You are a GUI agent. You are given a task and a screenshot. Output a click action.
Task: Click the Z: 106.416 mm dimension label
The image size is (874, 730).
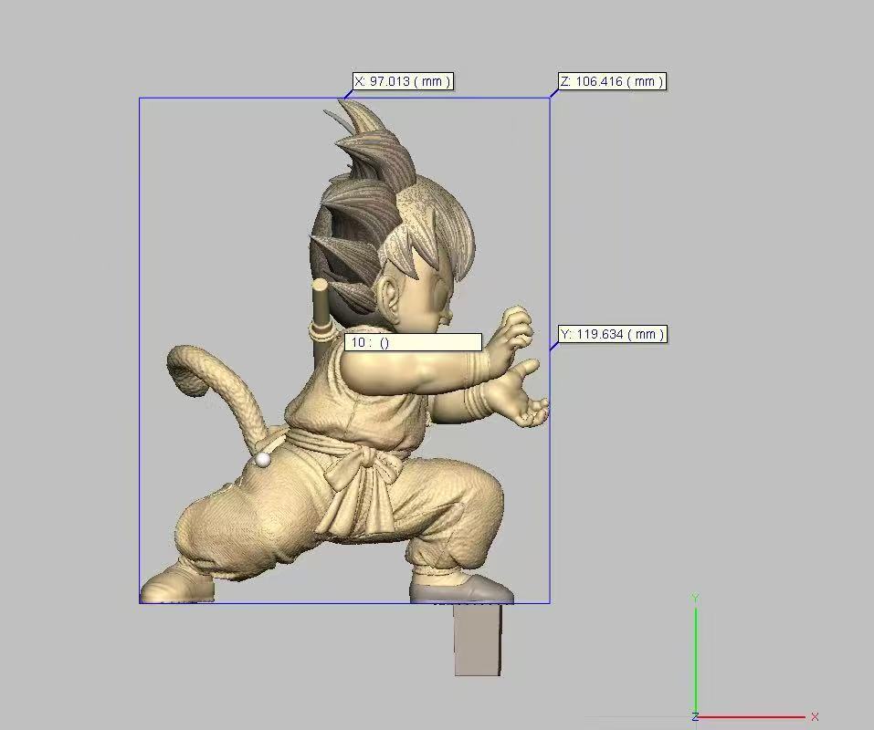coord(611,81)
